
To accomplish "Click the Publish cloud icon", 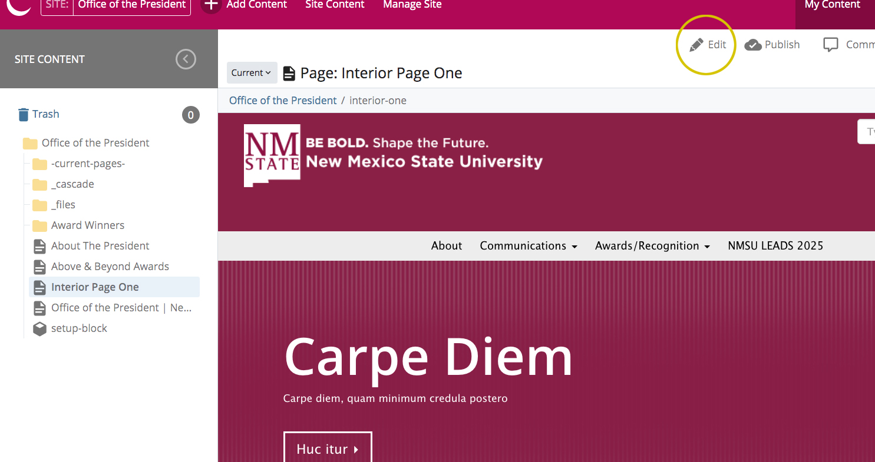I will coord(753,45).
